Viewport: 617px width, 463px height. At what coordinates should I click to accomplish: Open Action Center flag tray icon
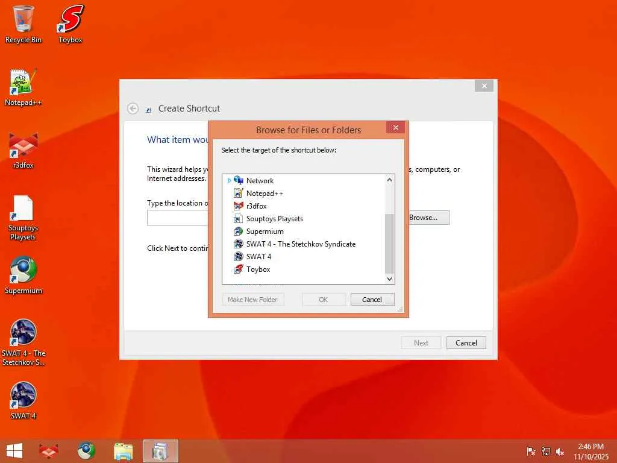click(x=531, y=452)
